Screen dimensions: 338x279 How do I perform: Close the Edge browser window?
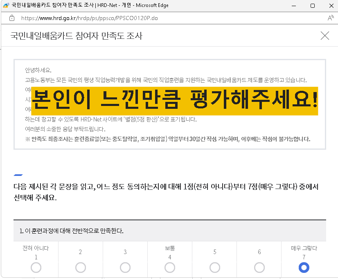click(x=331, y=6)
